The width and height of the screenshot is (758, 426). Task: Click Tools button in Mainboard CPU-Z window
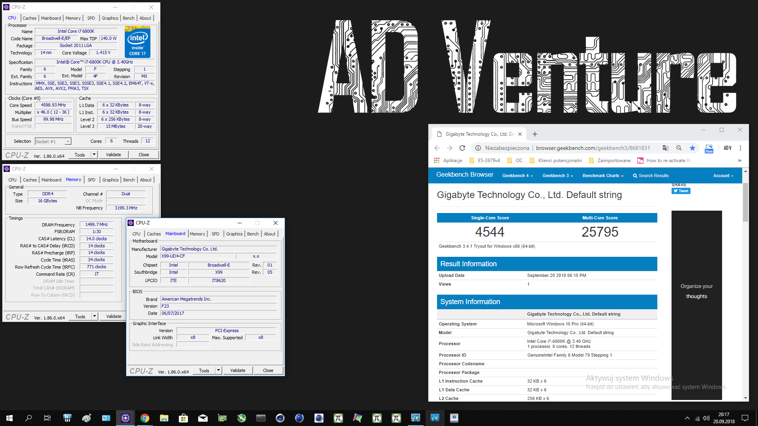[x=204, y=371]
